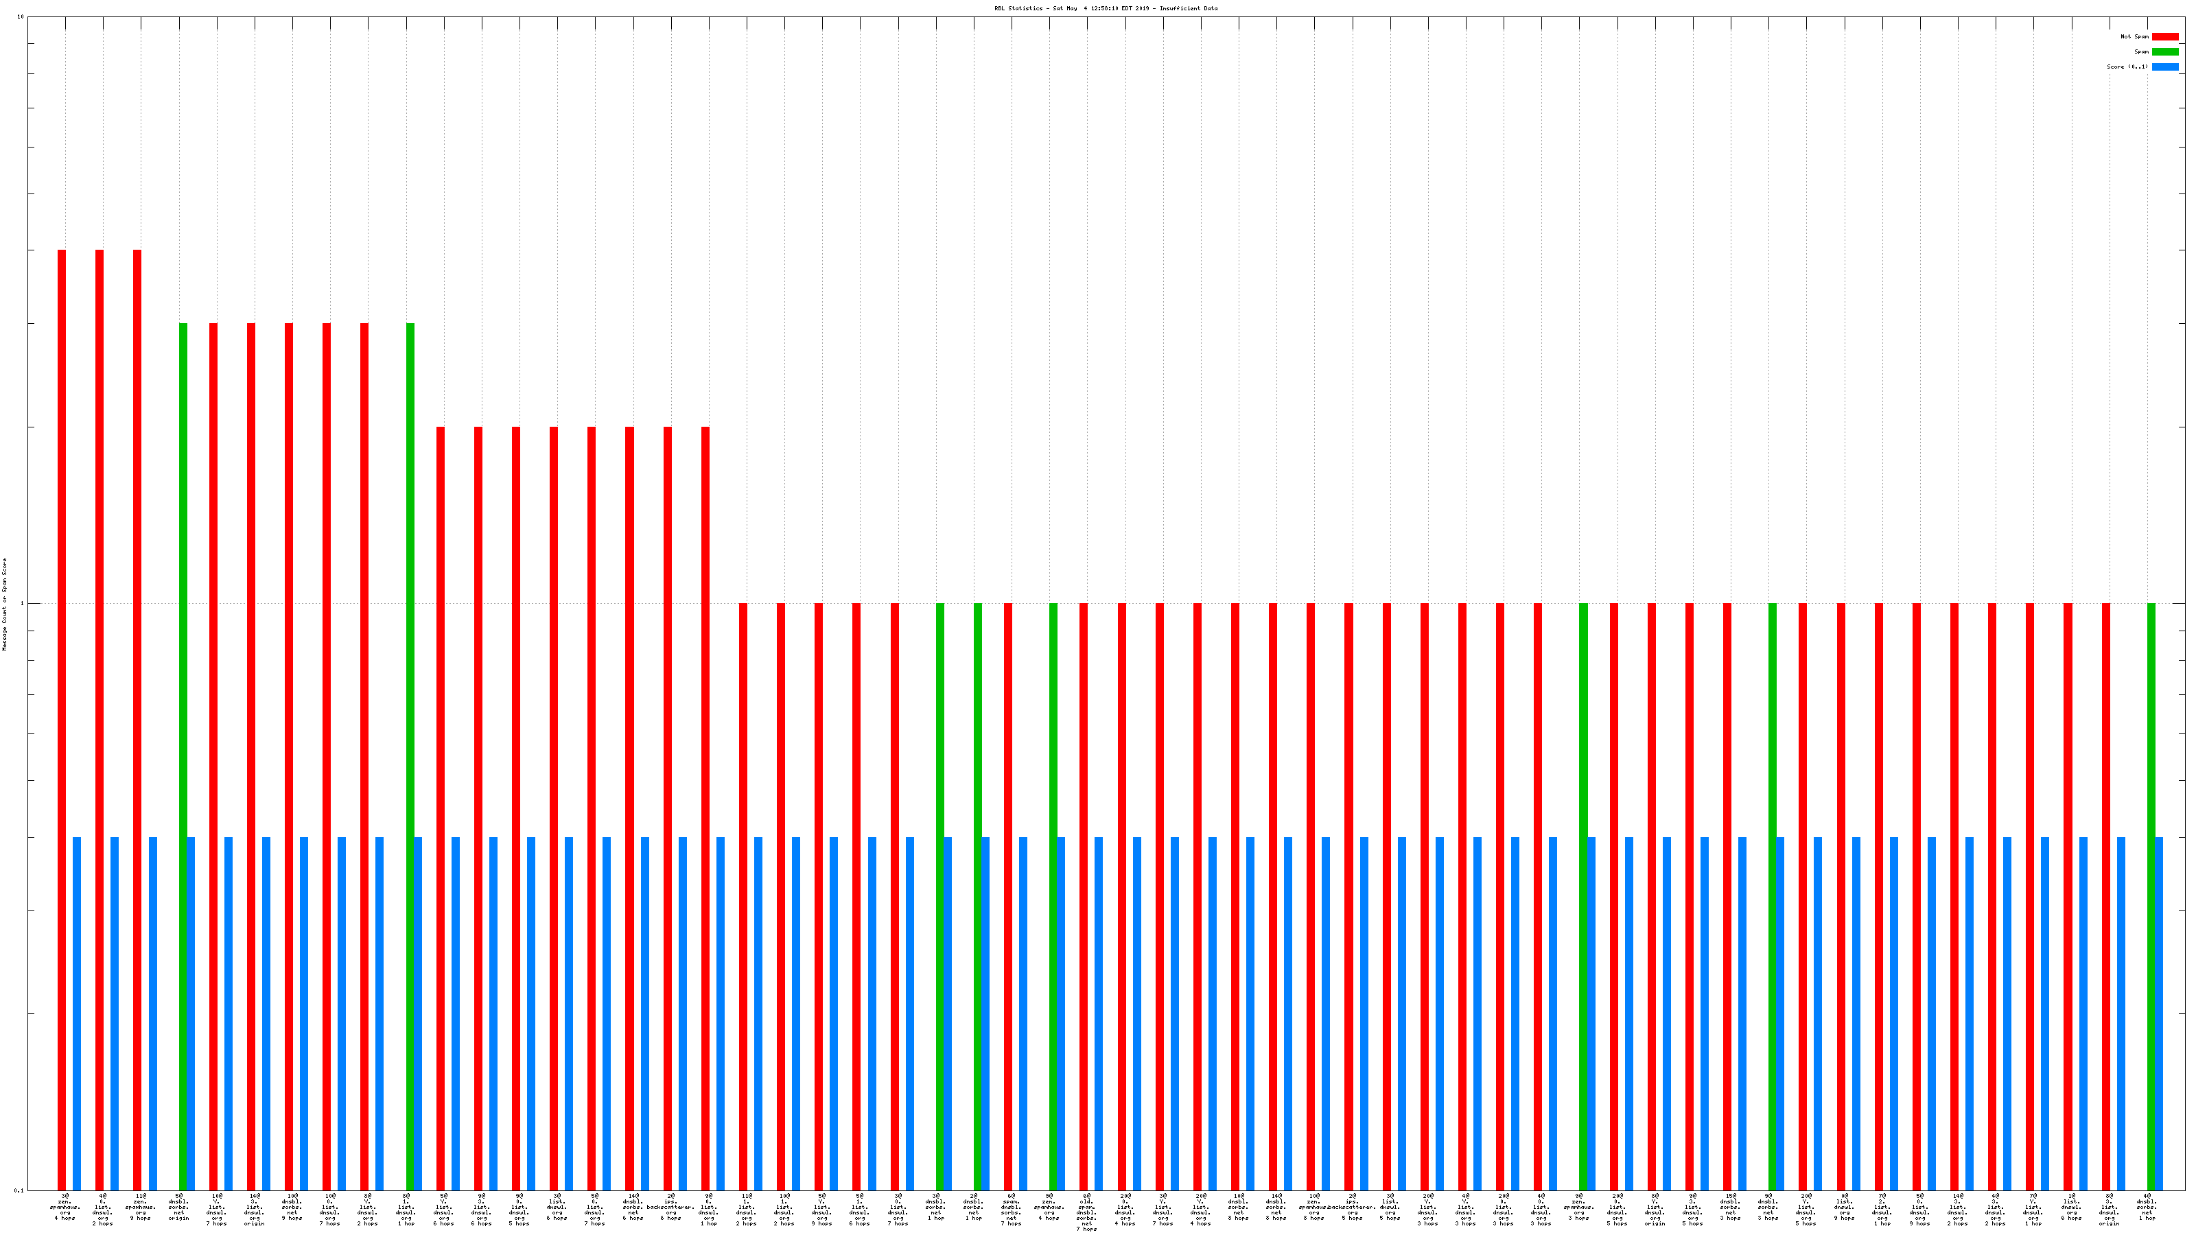Click the '10@ zen.spamhaus.org 8 hops' axis label
Screen dimensions: 2196x1235
pos(1313,1207)
